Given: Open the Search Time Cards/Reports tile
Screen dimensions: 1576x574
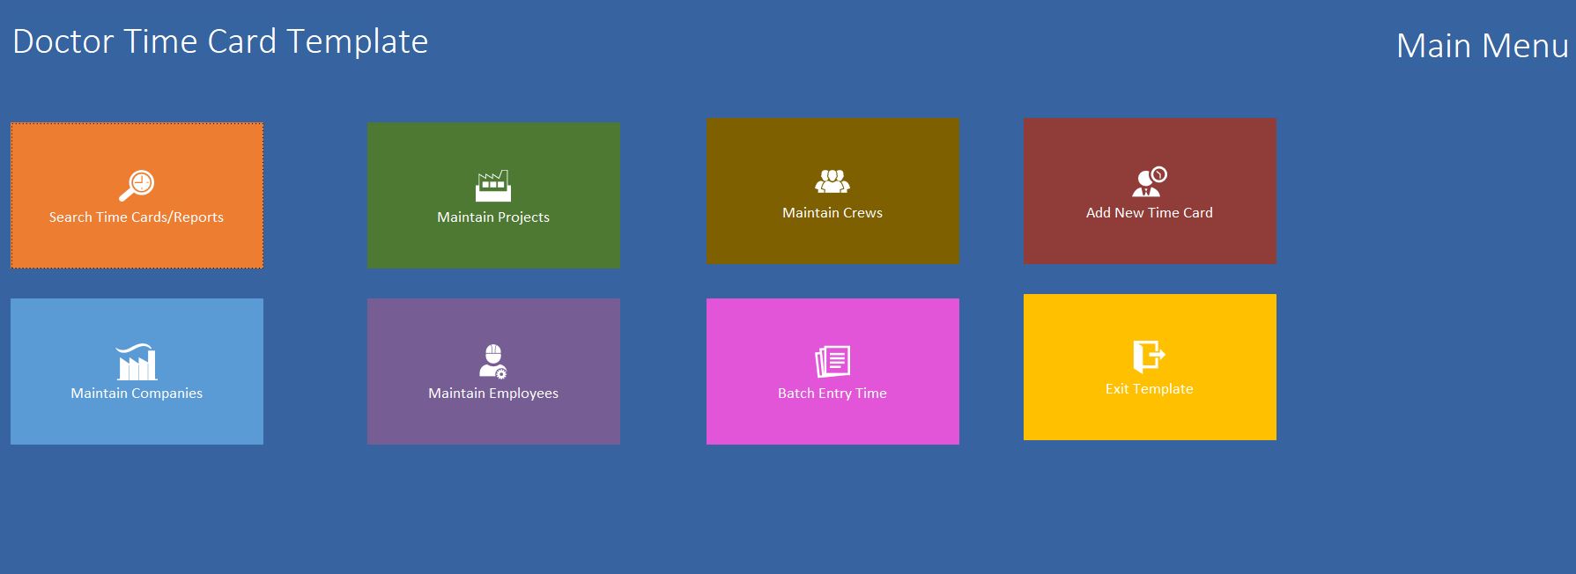Looking at the screenshot, I should tap(137, 195).
